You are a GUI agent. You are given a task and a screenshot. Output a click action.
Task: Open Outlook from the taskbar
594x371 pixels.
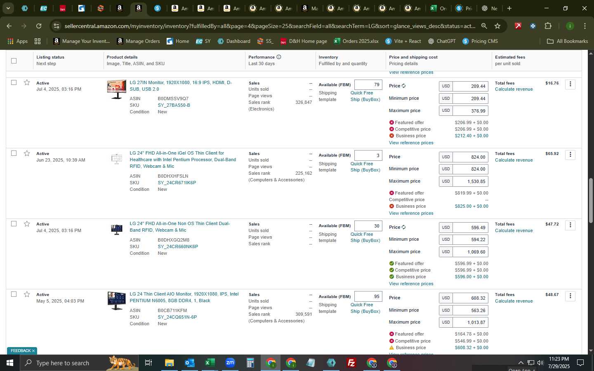189,363
